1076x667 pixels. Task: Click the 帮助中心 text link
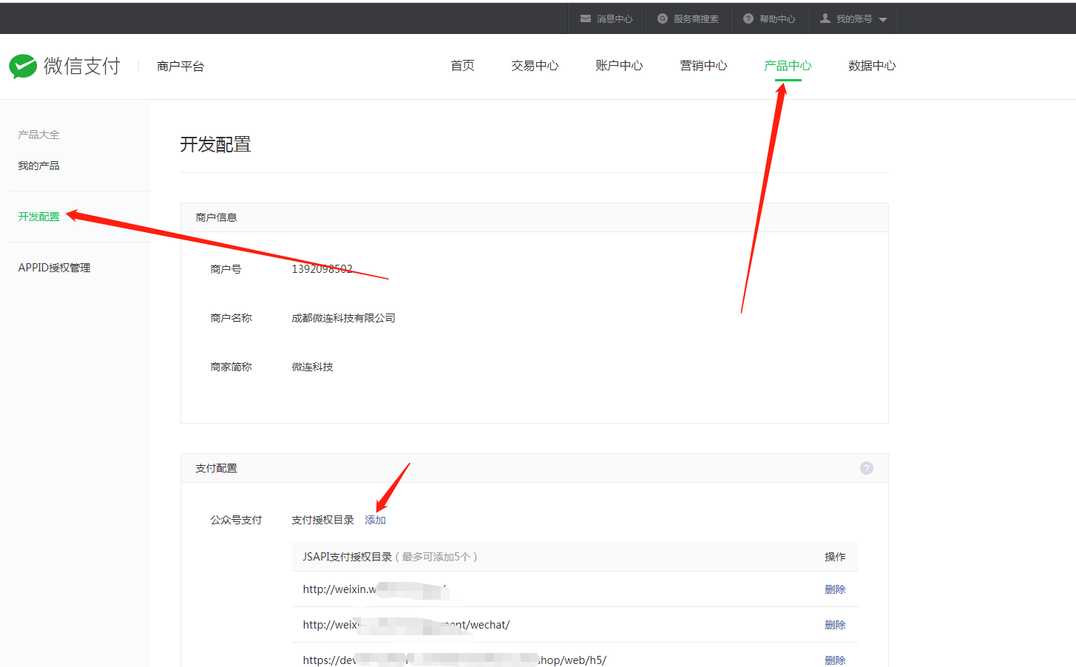click(777, 19)
